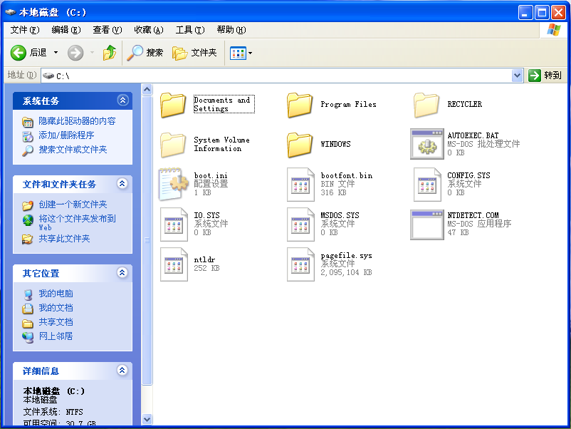Select the boot.ini file icon
This screenshot has width=571, height=429.
point(173,184)
